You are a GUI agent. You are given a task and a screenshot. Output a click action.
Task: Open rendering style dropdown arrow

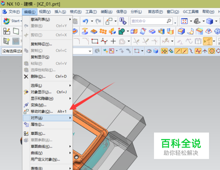point(216,21)
